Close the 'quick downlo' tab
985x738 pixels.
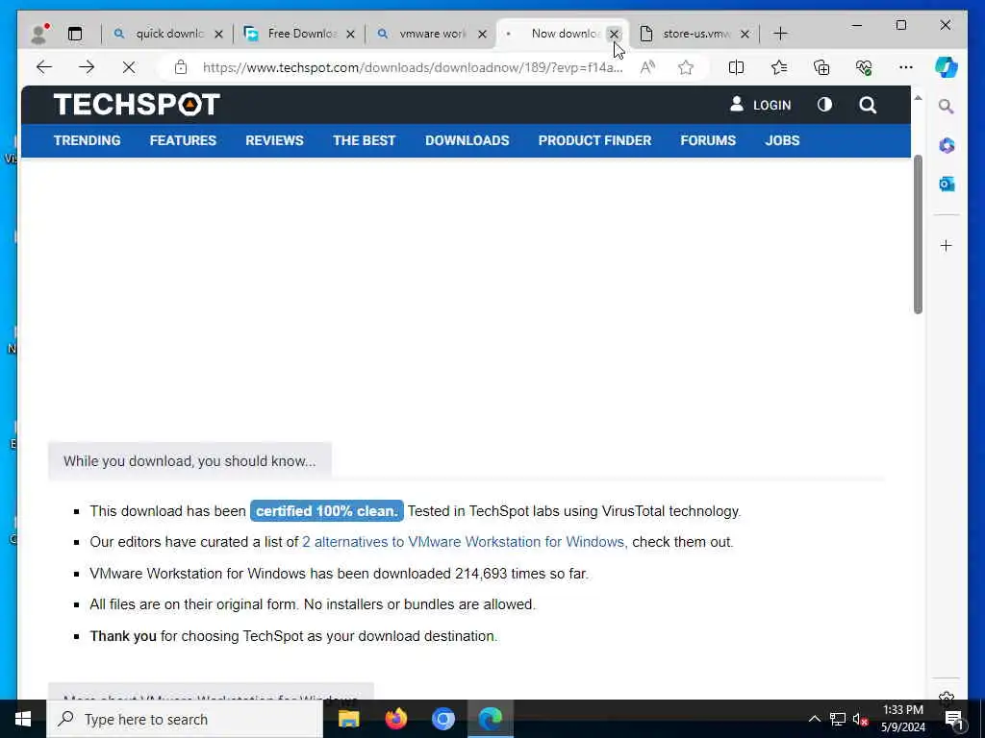pyautogui.click(x=218, y=34)
